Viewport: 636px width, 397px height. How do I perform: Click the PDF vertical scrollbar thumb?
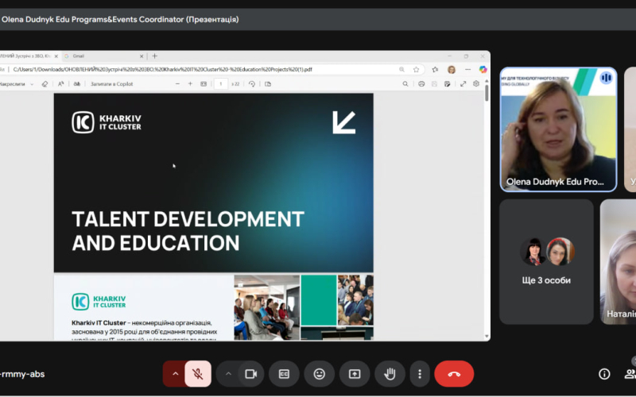click(x=487, y=93)
